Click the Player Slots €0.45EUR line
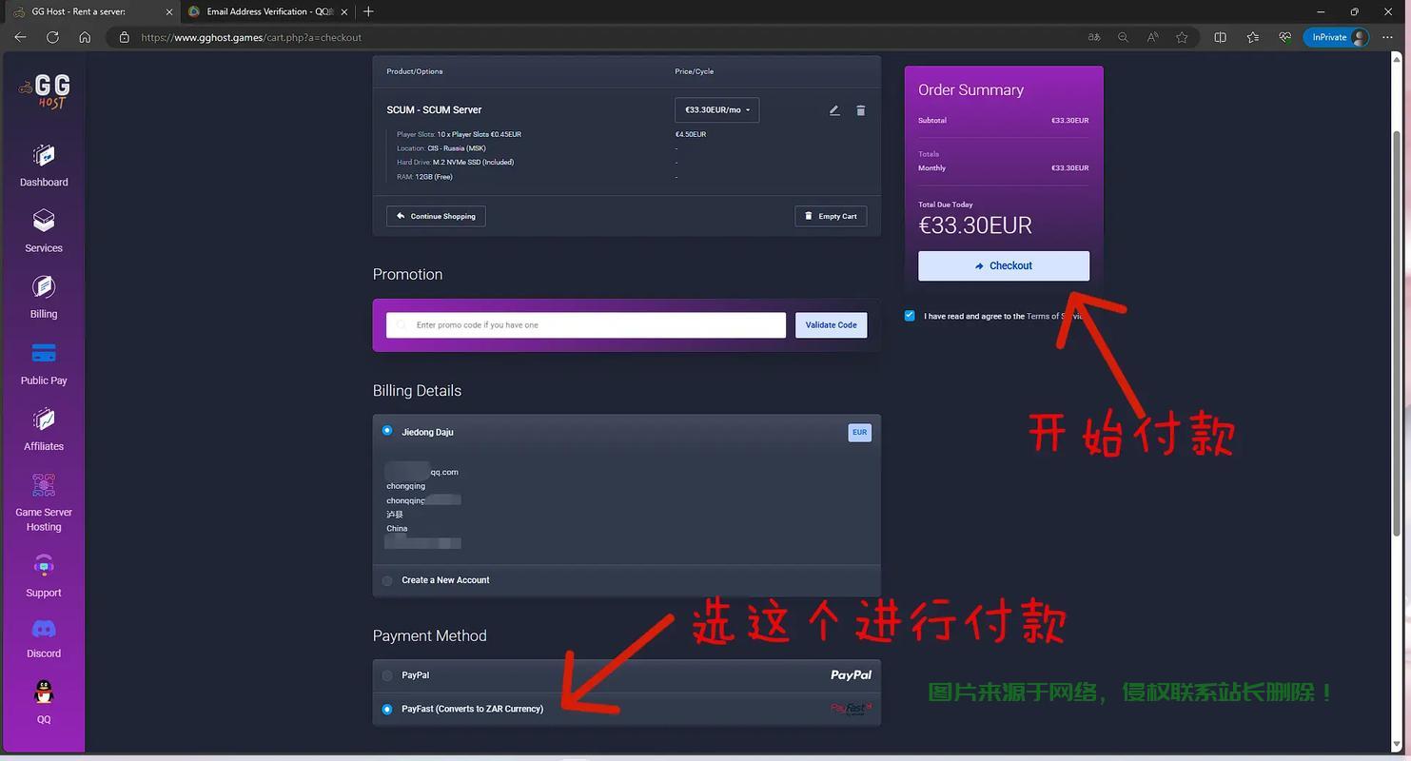 tap(459, 134)
